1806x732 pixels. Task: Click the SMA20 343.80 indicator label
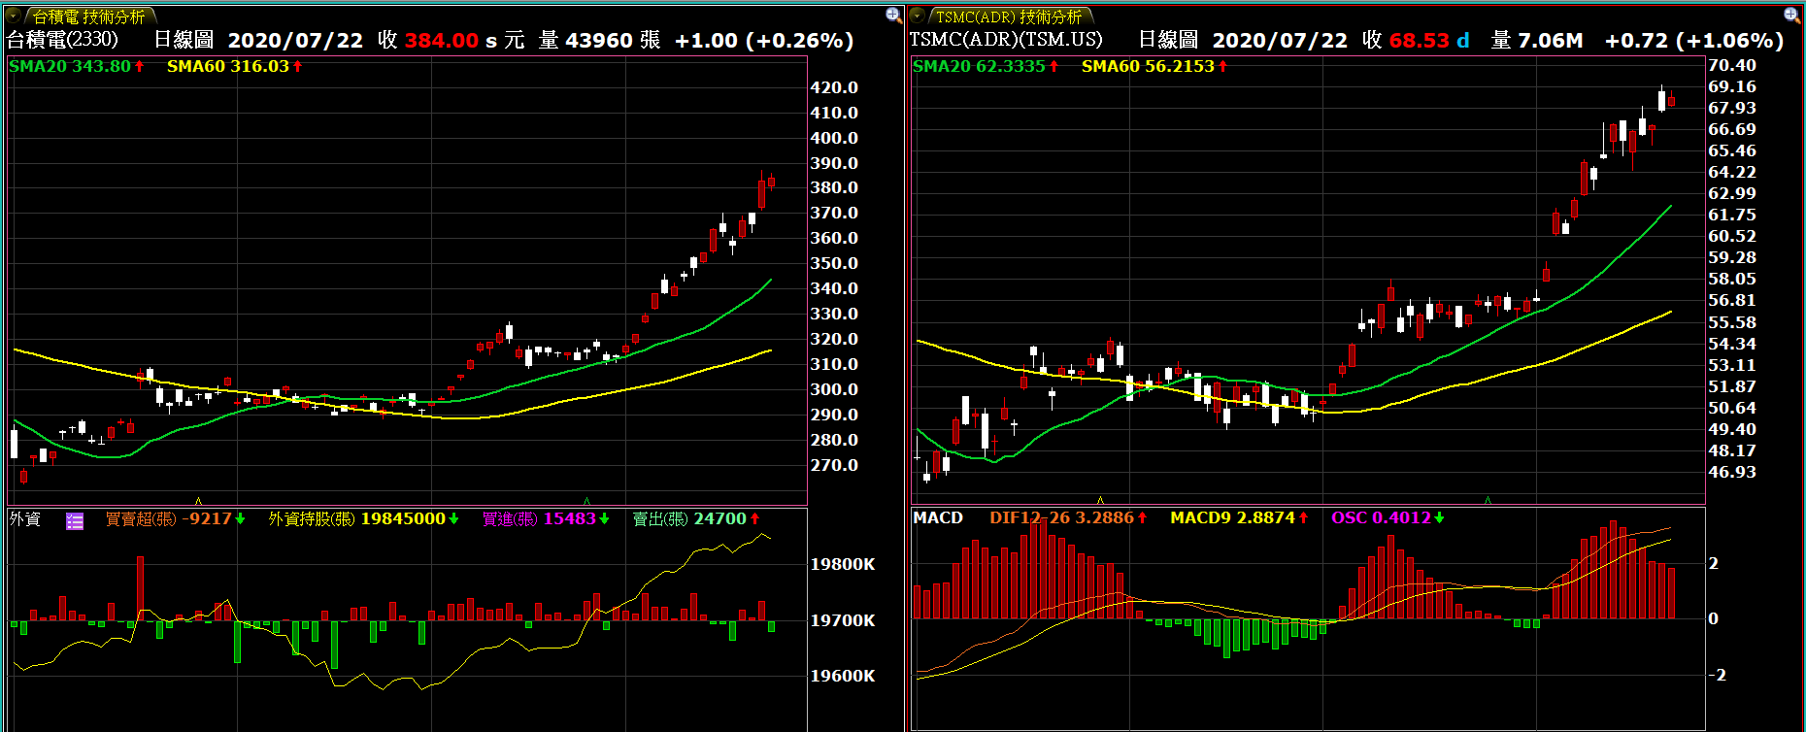77,66
